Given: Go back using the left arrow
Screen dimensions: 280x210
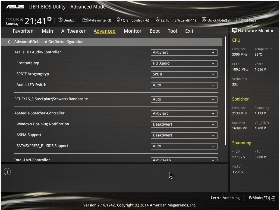Looking at the screenshot, I should point(10,42).
